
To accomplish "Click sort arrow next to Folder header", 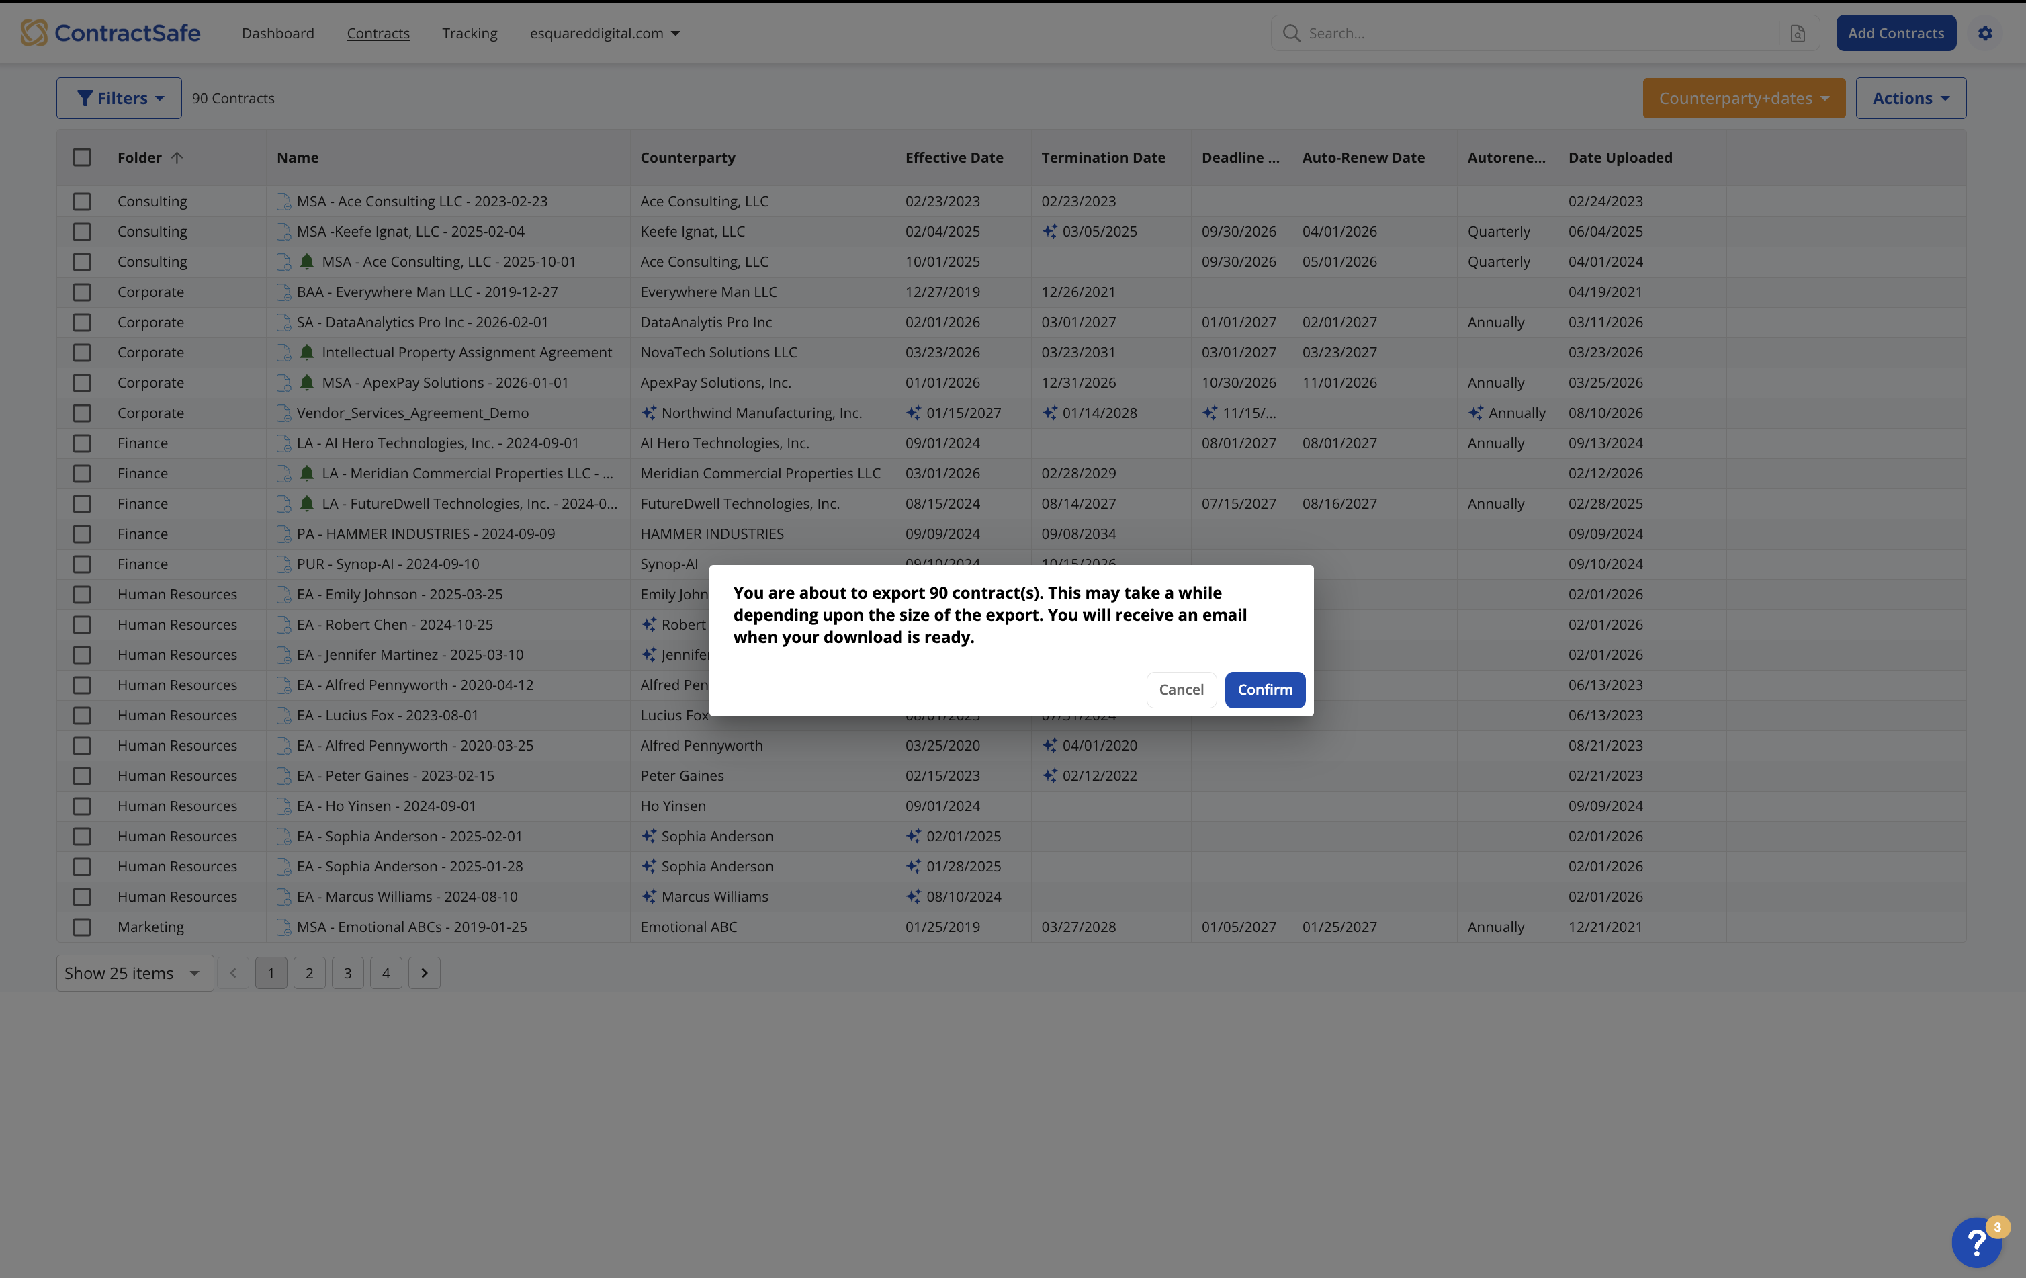I will [x=177, y=157].
